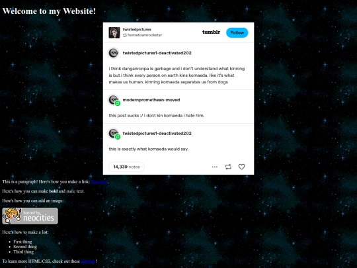Click 'Here's how to make a list:' text
Image resolution: width=357 pixels, height=268 pixels.
point(25,232)
